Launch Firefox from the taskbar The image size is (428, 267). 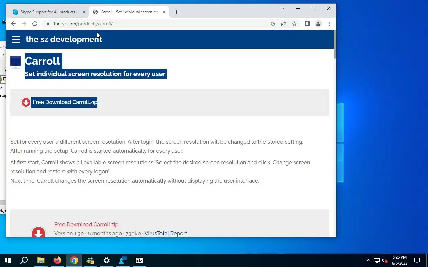(x=58, y=260)
